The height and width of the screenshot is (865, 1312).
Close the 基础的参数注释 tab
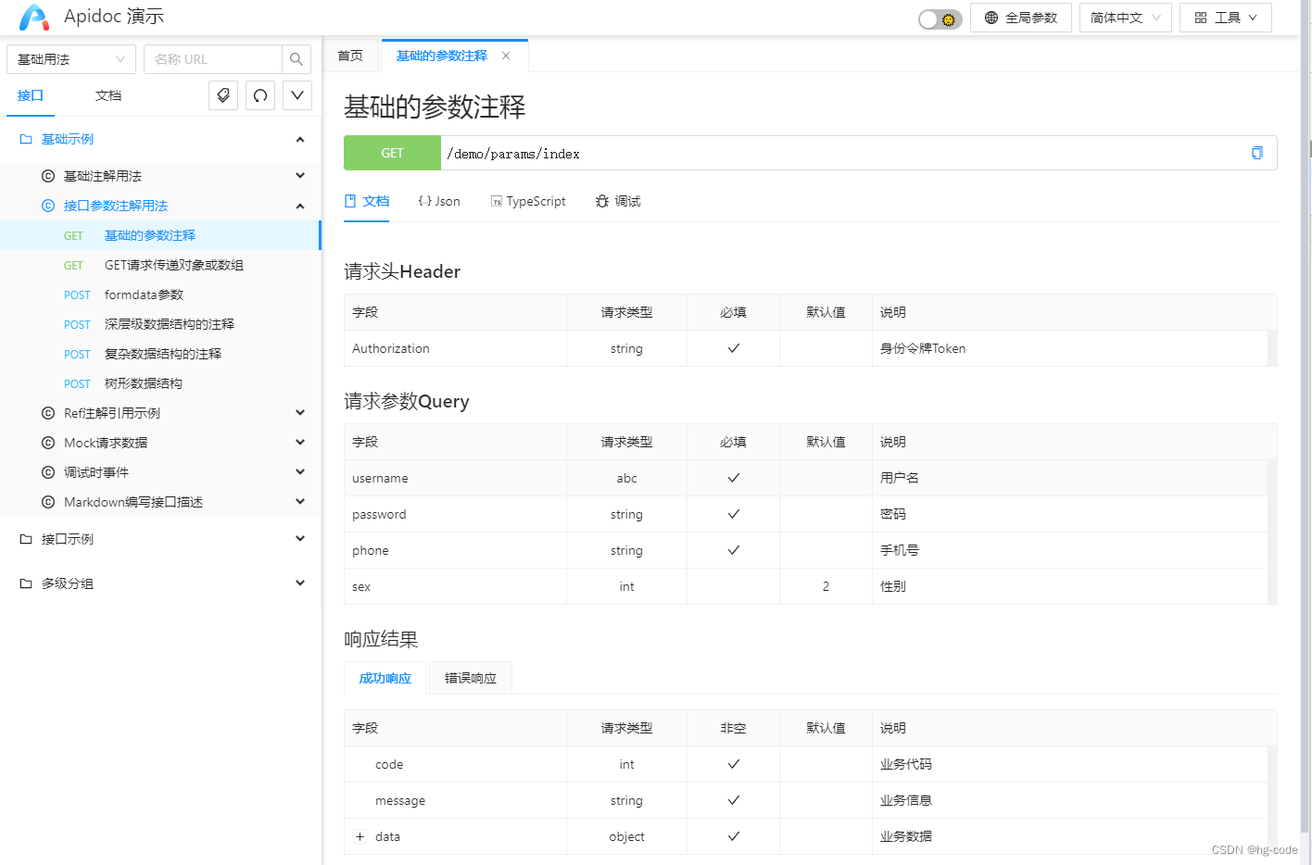(x=506, y=56)
